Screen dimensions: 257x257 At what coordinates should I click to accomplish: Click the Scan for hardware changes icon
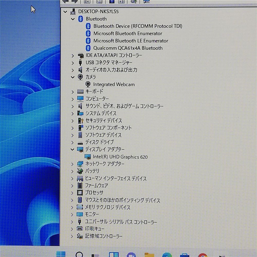146,1
